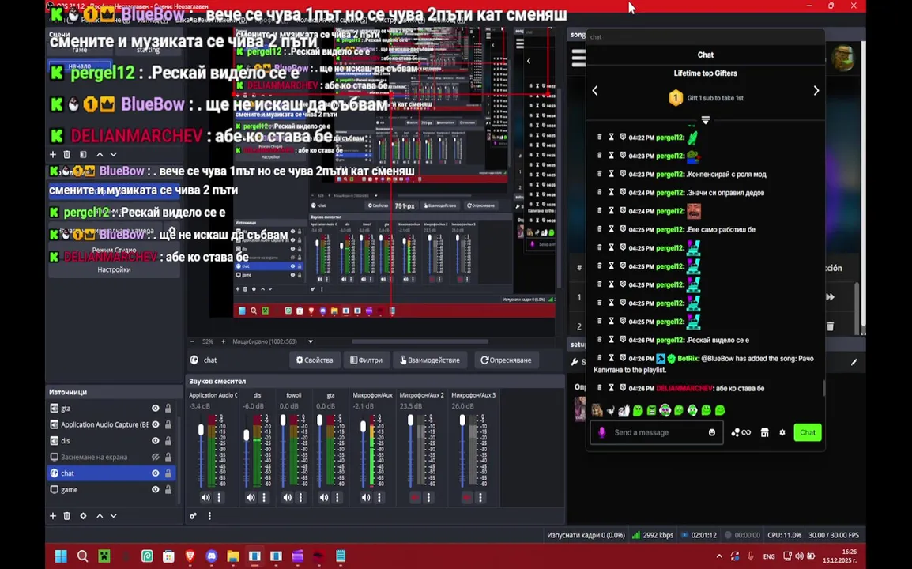Select the chat source in Sources list

[x=111, y=473]
